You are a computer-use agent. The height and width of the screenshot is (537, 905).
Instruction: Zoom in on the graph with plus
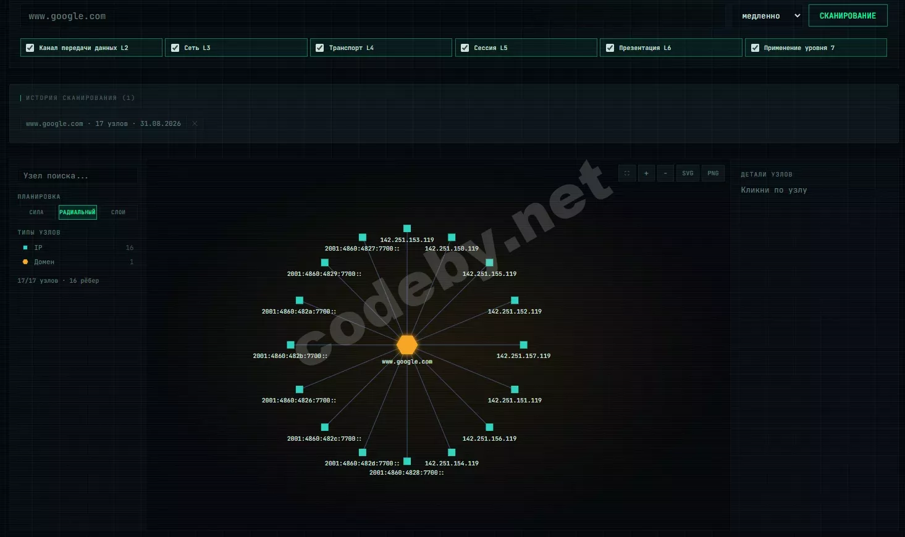coord(646,173)
